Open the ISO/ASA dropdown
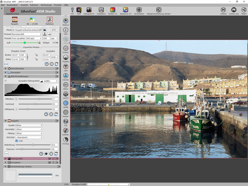 pos(29,137)
